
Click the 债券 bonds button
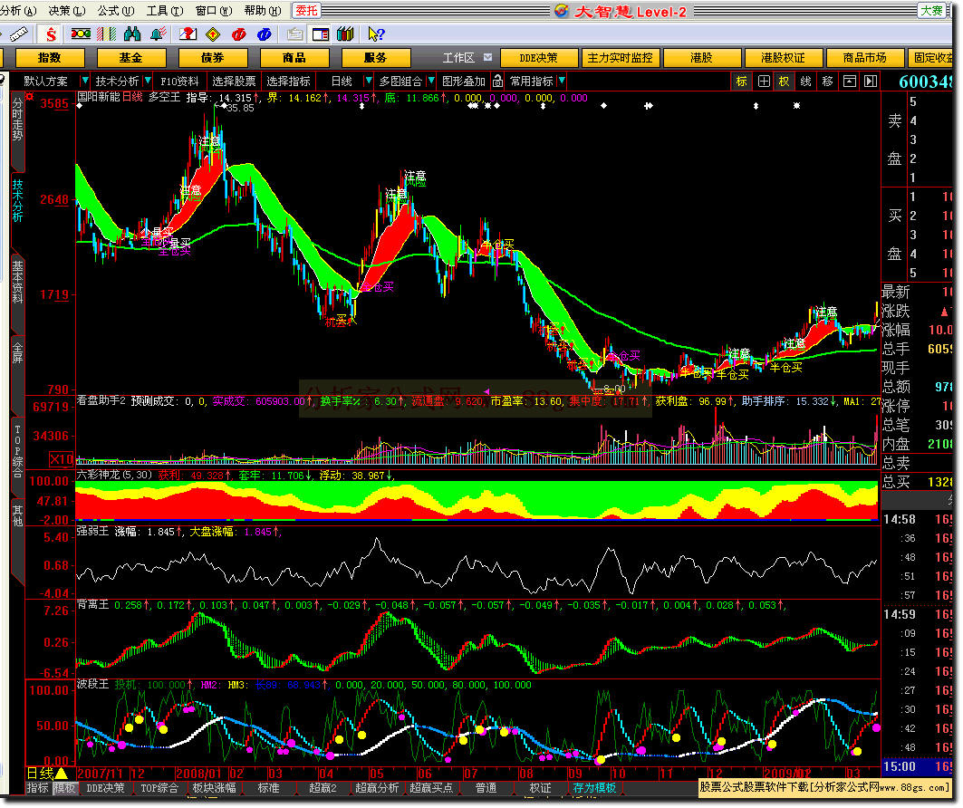213,58
